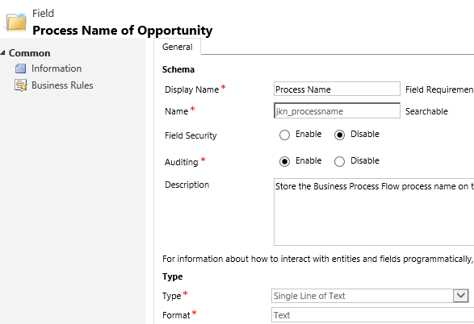The height and width of the screenshot is (324, 474).
Task: Select Enable for Auditing
Action: pos(284,161)
